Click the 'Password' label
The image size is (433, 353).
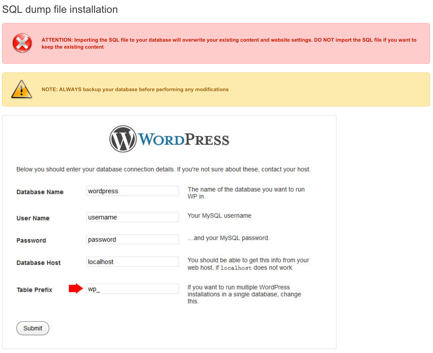(x=31, y=241)
